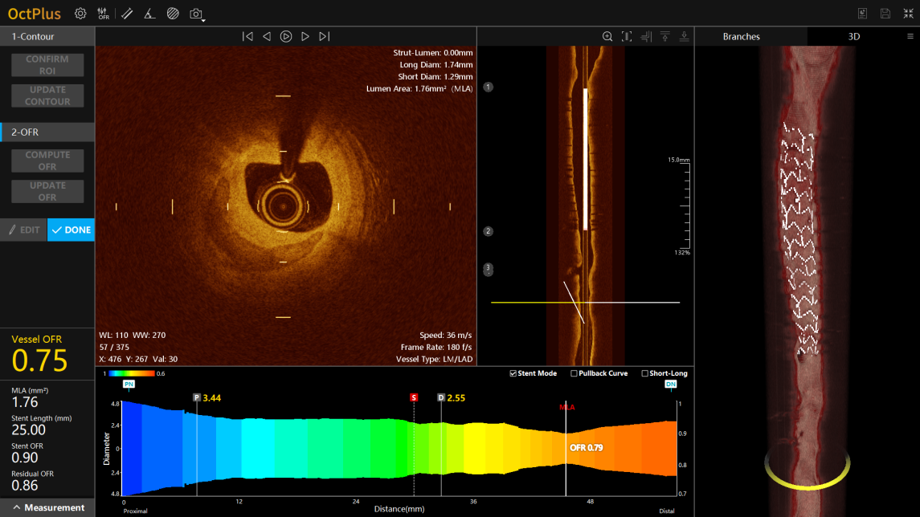Click the MLA marker on diameter chart
This screenshot has width=920, height=517.
pos(567,407)
